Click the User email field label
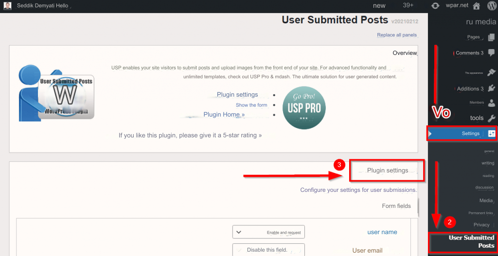Screen dimensions: 498x256 367,251
